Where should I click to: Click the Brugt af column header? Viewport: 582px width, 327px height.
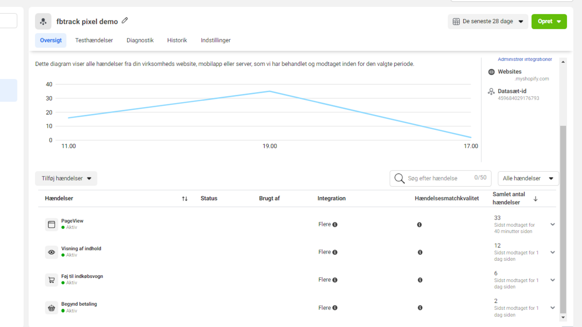pos(269,198)
